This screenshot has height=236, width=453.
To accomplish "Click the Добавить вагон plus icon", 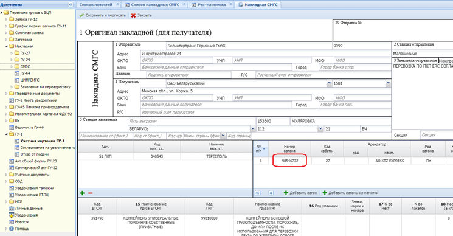I will 286,193.
